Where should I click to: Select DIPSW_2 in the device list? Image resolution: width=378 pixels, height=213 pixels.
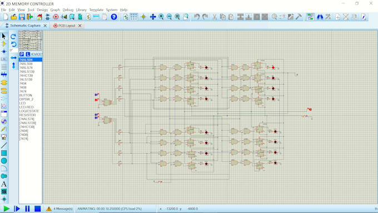[31, 99]
